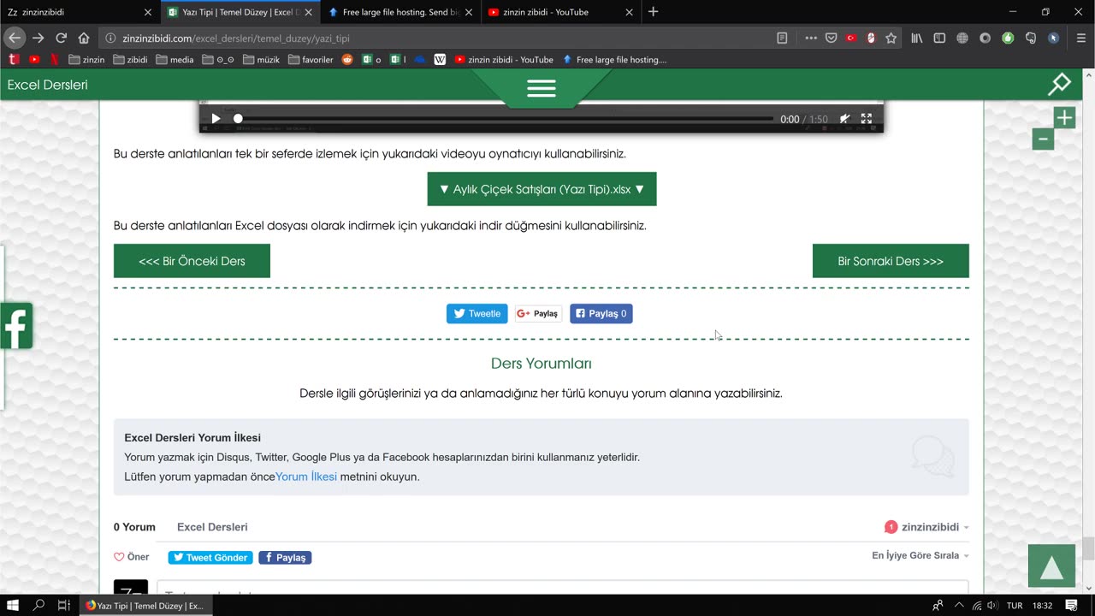Toggle the sidebar view icon
The height and width of the screenshot is (616, 1095).
[939, 38]
